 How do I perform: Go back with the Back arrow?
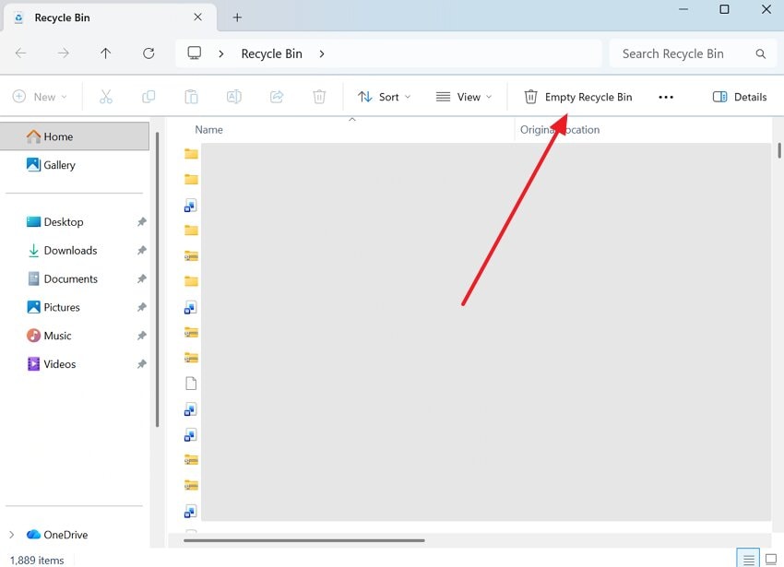click(x=20, y=53)
